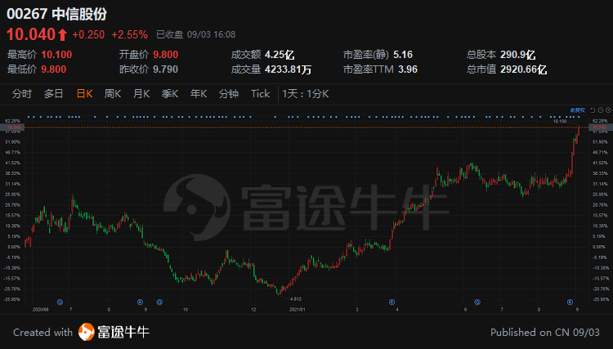Click the 10.100 high label on chart

[x=559, y=121]
